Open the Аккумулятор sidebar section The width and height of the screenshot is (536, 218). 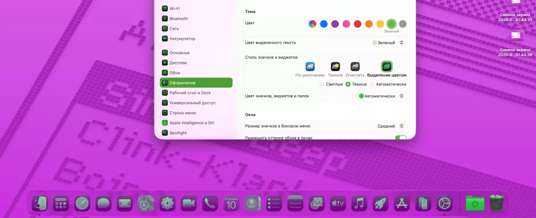click(196, 39)
